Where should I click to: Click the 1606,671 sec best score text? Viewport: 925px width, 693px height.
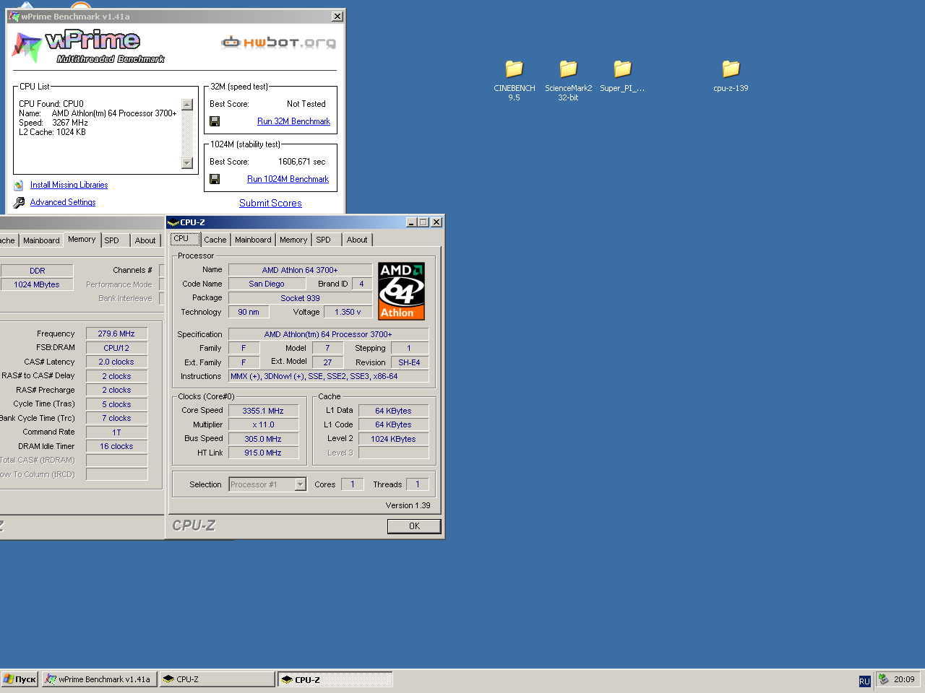tap(302, 162)
